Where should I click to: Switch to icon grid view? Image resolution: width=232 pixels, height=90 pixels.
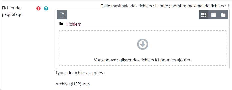(x=204, y=15)
